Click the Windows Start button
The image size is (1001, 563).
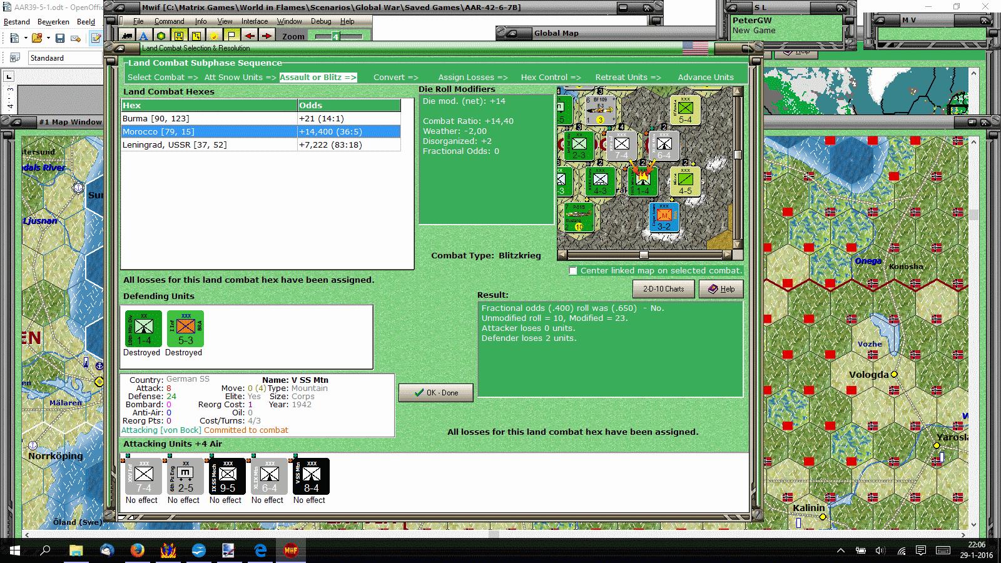[x=15, y=550]
